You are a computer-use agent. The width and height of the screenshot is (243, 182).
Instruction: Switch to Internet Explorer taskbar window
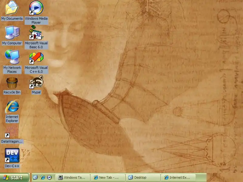(178, 177)
